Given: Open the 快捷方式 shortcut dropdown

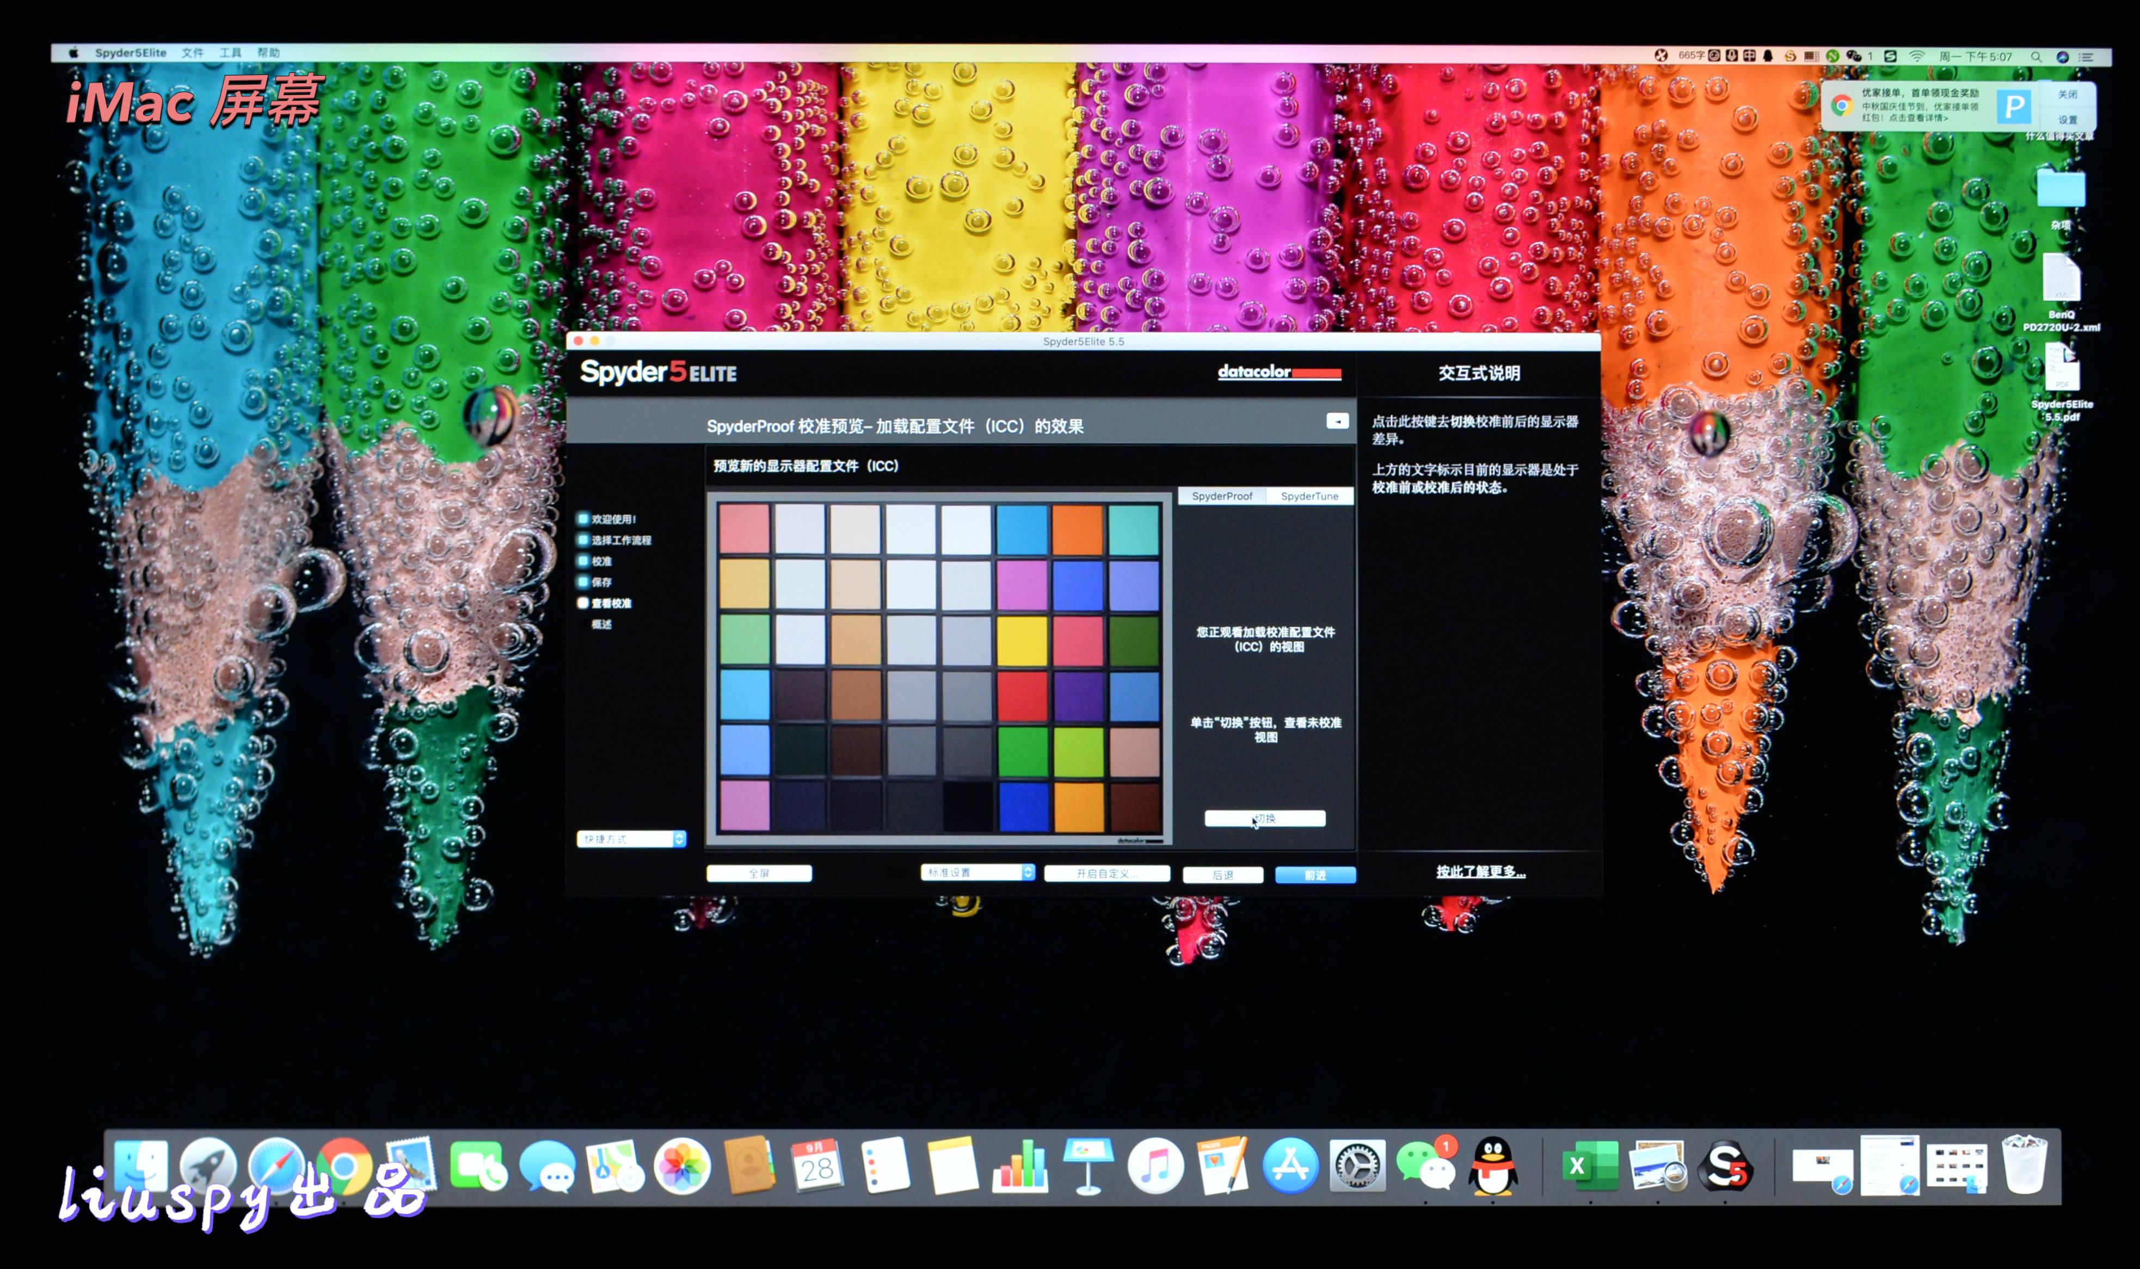Looking at the screenshot, I should (x=631, y=839).
